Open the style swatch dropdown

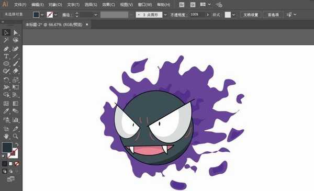point(233,15)
